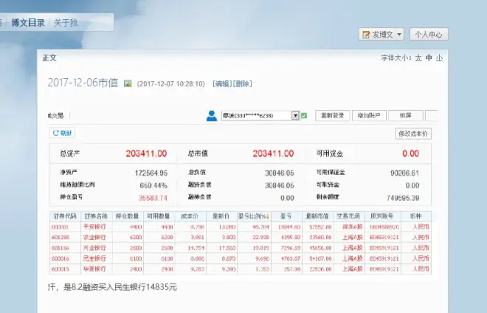Image resolution: width=487 pixels, height=313 pixels.
Task: Click the green checkmark next to account
Action: (x=304, y=116)
